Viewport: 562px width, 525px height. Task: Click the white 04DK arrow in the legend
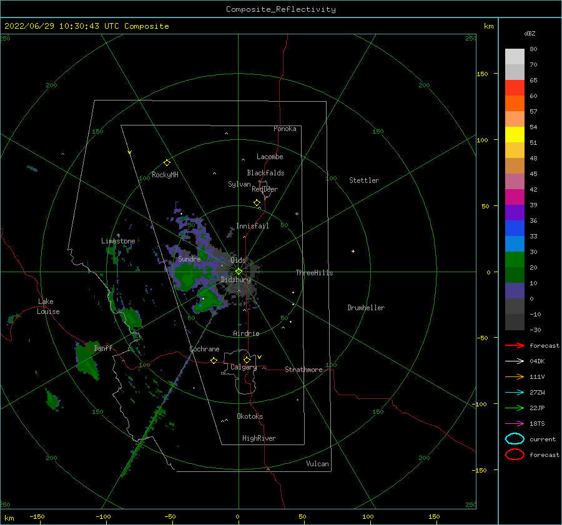(x=515, y=361)
